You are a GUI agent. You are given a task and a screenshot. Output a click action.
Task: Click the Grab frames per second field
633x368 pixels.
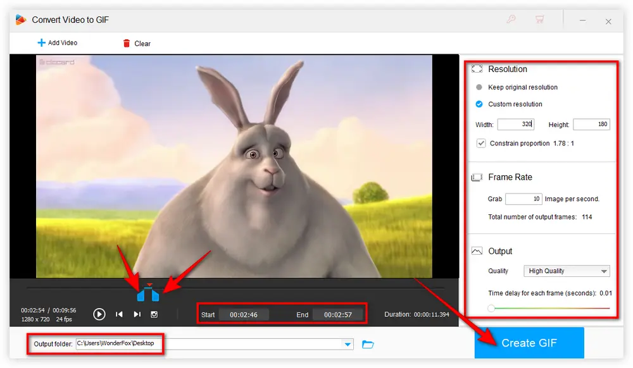[523, 199]
